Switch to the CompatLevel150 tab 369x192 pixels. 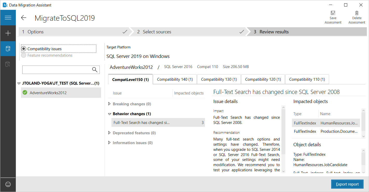(130, 79)
